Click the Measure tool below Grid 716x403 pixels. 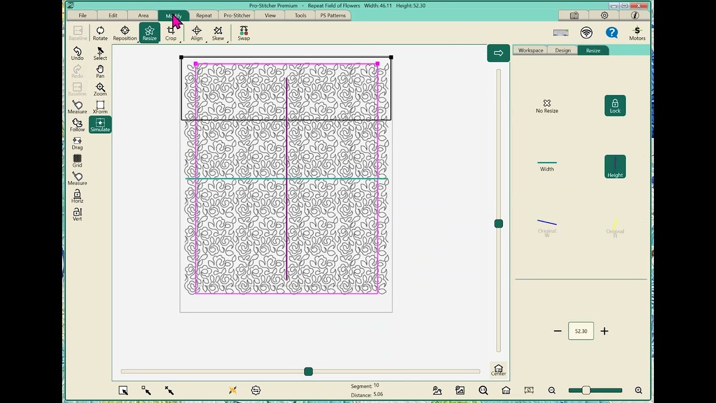(x=77, y=179)
